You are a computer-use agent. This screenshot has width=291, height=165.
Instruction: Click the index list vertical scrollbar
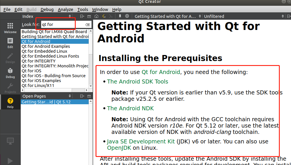tap(91, 58)
